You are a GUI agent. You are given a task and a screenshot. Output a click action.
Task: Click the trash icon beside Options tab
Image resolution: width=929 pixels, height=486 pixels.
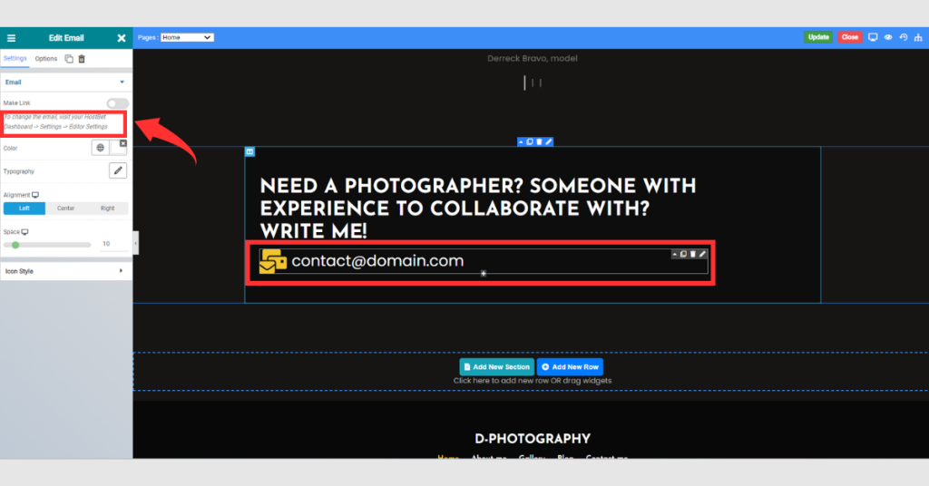pyautogui.click(x=82, y=59)
